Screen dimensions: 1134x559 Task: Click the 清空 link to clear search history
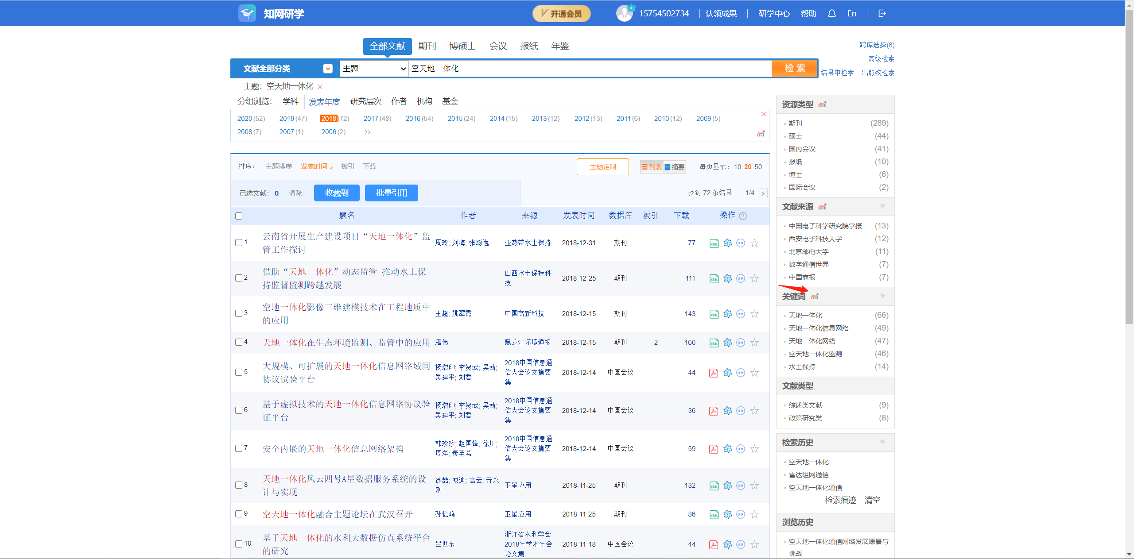click(872, 500)
